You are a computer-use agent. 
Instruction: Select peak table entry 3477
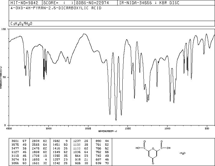[x=19, y=148]
